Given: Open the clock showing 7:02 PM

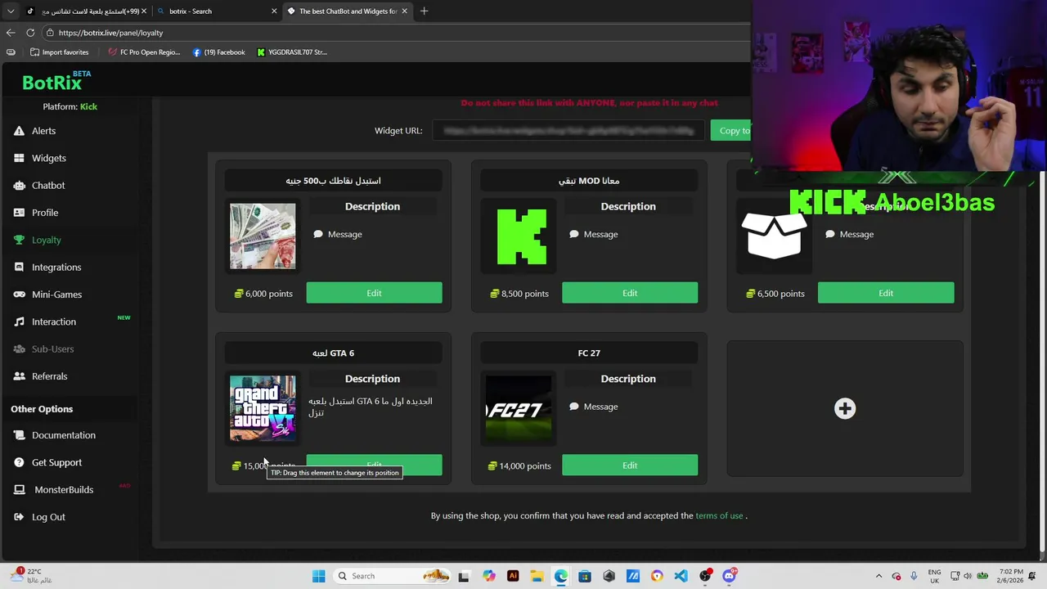Looking at the screenshot, I should tap(1011, 576).
